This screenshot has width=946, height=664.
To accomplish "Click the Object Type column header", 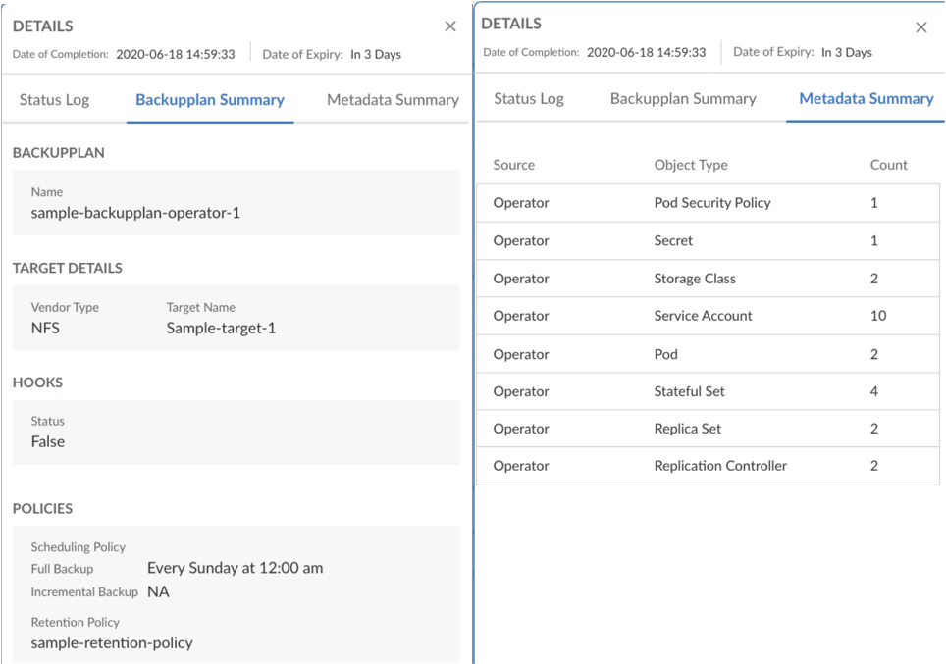I will pyautogui.click(x=691, y=165).
